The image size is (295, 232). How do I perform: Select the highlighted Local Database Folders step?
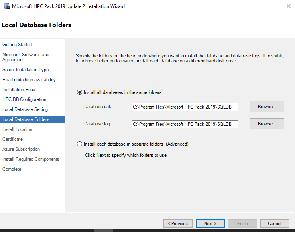tap(32, 119)
